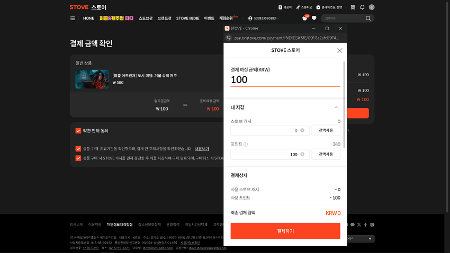The image size is (450, 253).
Task: Focus the 포인트 amount input showing 100
Action: pyautogui.click(x=270, y=155)
